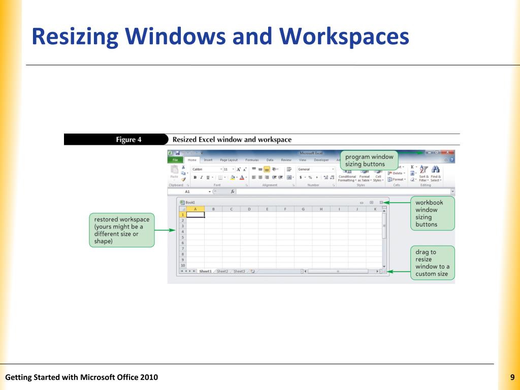The image size is (520, 390).
Task: Click the Align Text Left icon
Action: coord(254,177)
